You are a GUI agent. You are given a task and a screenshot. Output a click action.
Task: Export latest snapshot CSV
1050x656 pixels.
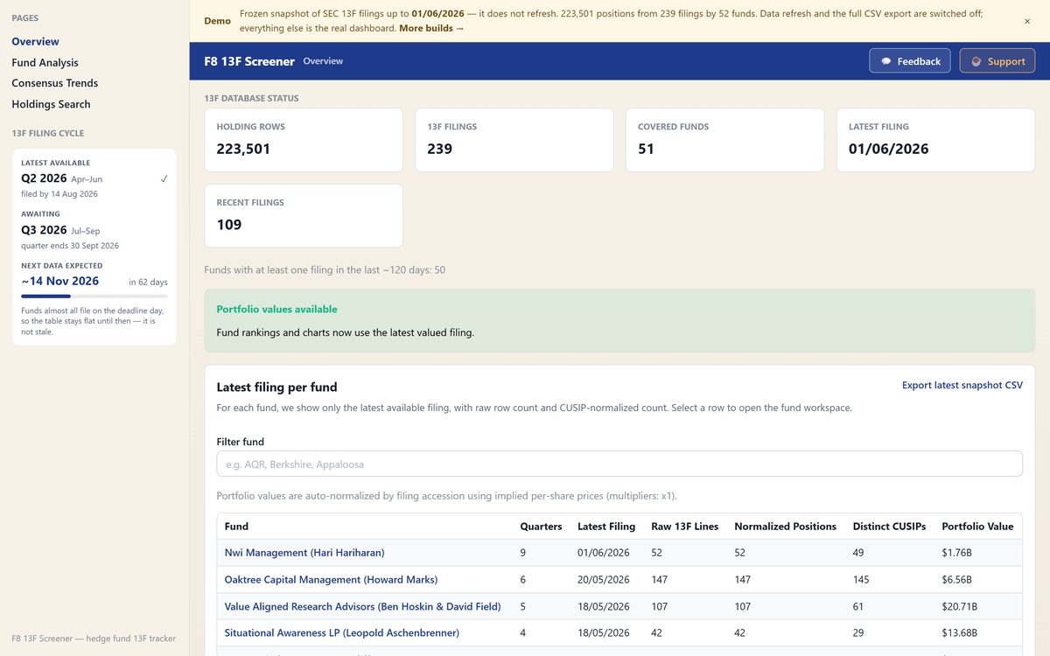pos(962,385)
